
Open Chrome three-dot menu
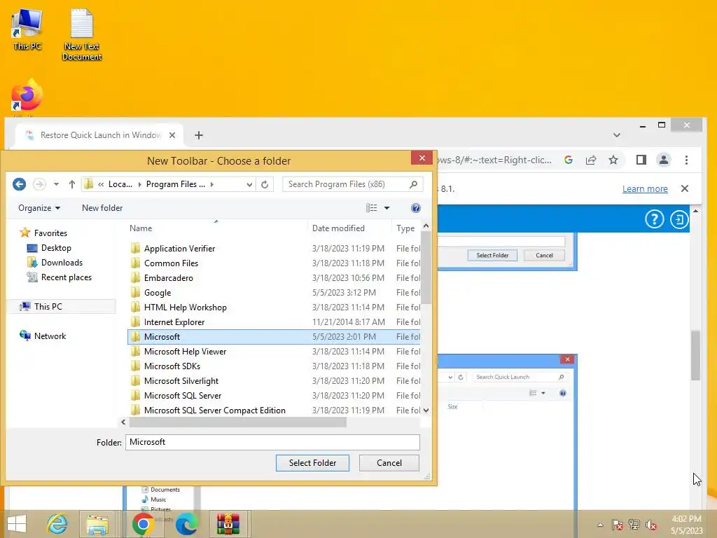(x=686, y=160)
